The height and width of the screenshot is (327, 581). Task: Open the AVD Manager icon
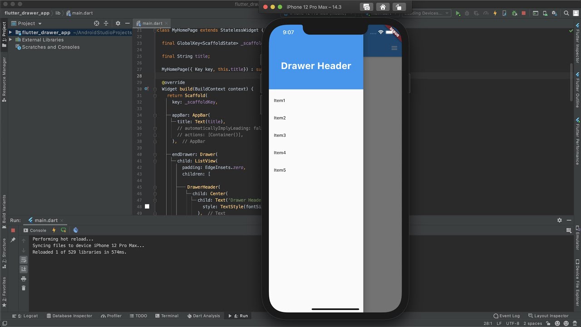click(x=545, y=13)
